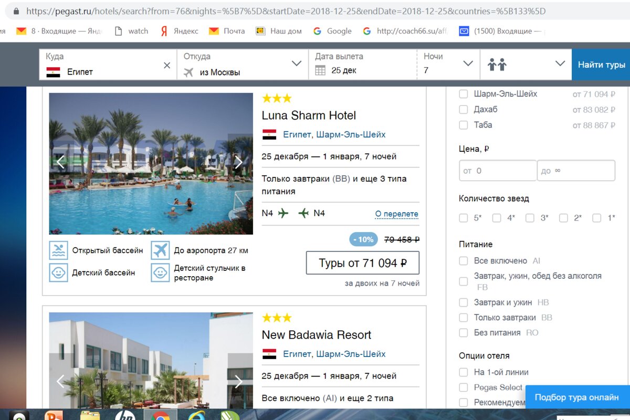Tick the Шарм-Эль-Шейх resort checkbox
The height and width of the screenshot is (420, 630).
point(464,94)
